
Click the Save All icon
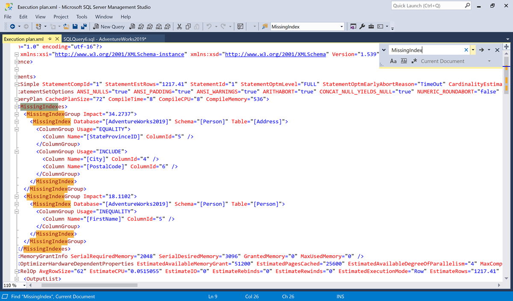(84, 26)
